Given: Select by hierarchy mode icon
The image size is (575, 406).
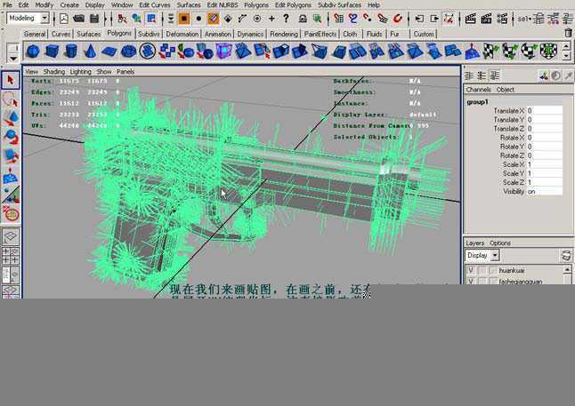Looking at the screenshot, I should pyautogui.click(x=122, y=19).
